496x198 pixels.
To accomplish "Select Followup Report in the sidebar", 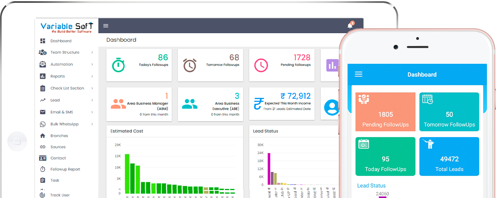I will [x=65, y=169].
